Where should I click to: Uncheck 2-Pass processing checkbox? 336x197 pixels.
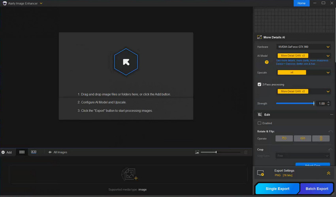tap(259, 84)
